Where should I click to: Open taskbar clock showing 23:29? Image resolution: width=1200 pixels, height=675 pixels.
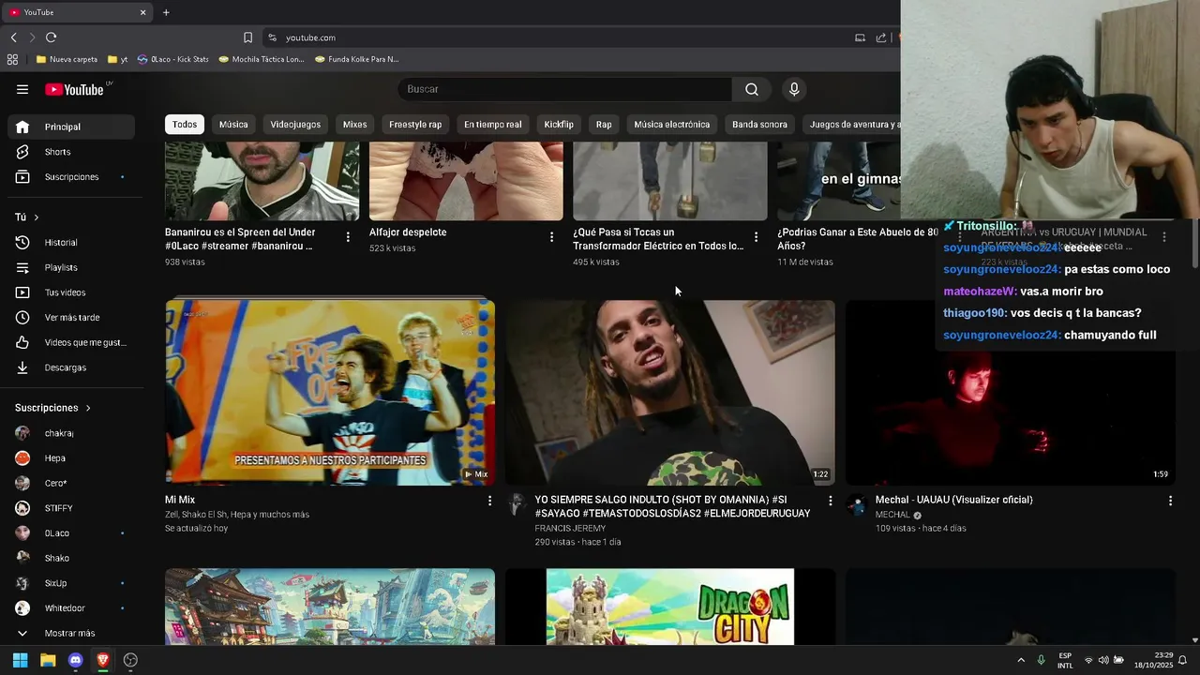(1153, 660)
